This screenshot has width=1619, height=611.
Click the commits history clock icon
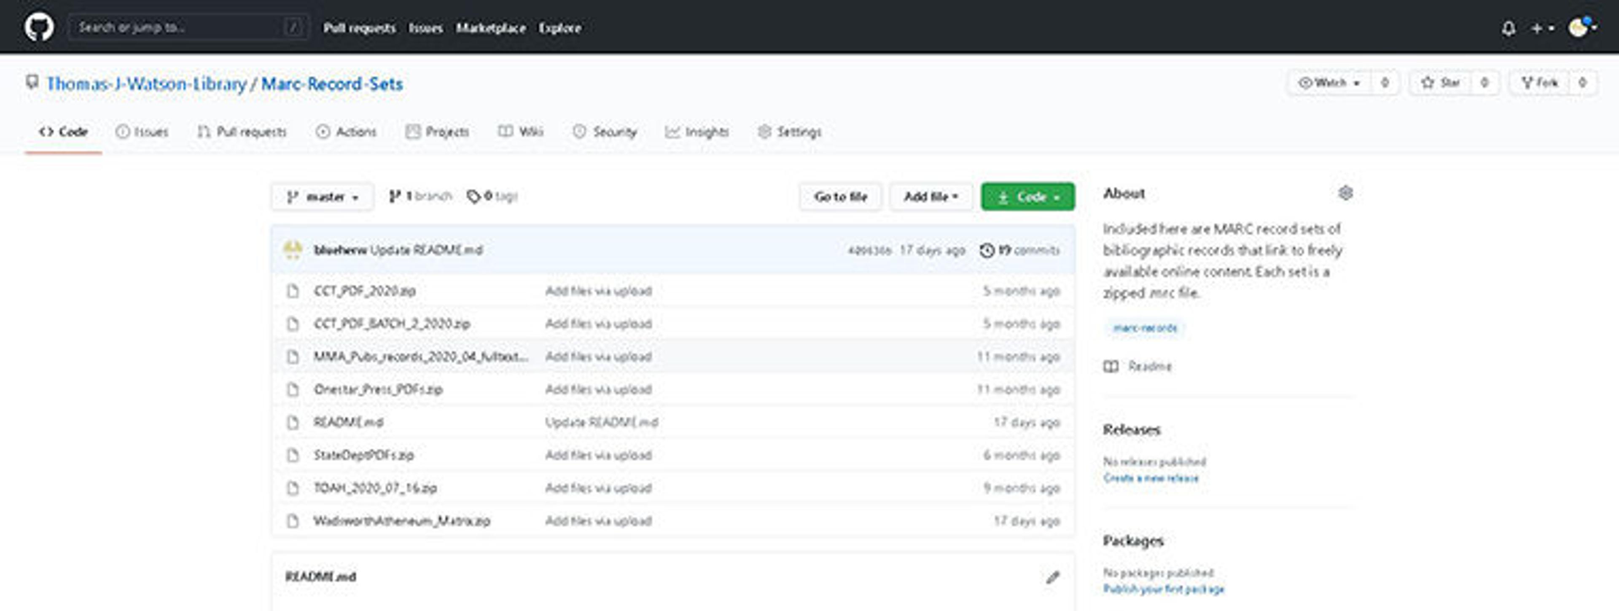pos(987,250)
